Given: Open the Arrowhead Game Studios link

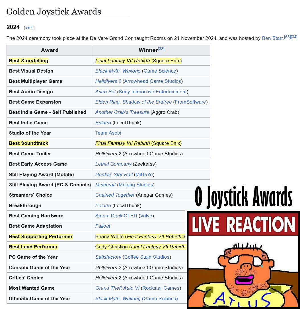Looking at the screenshot, I should (153, 81).
